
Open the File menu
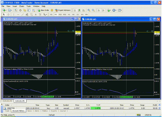click(3, 6)
